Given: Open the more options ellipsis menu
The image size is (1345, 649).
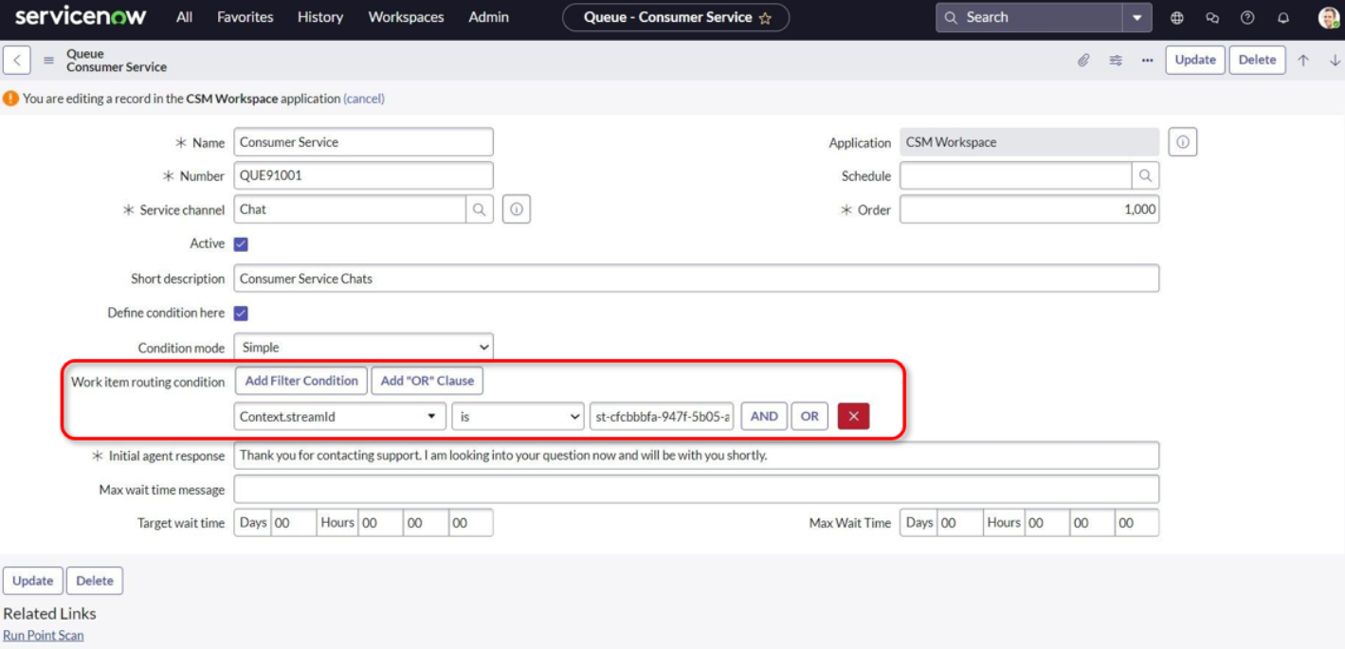Looking at the screenshot, I should click(x=1147, y=60).
